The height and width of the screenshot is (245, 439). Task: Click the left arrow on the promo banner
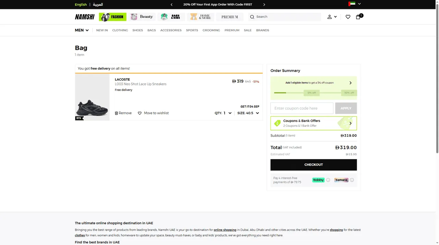(171, 4)
